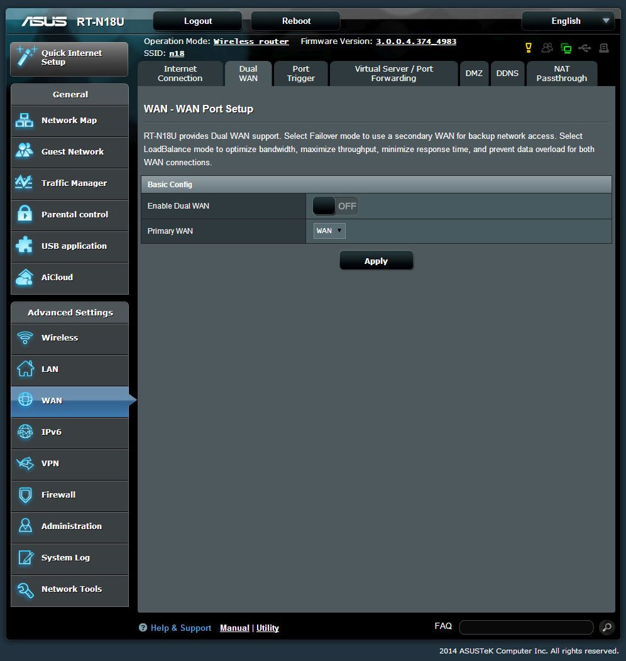
Task: Click the Apply button
Action: [x=376, y=261]
